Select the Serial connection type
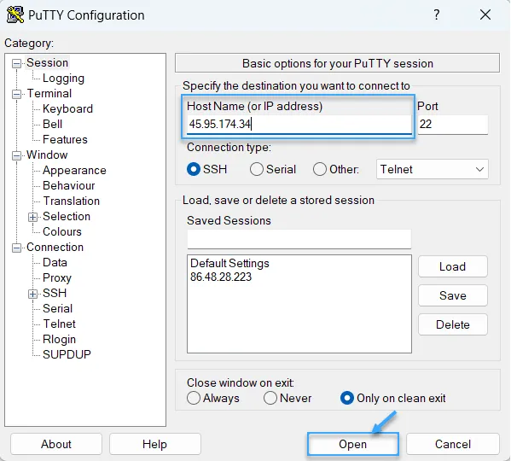The height and width of the screenshot is (461, 511). (x=257, y=169)
